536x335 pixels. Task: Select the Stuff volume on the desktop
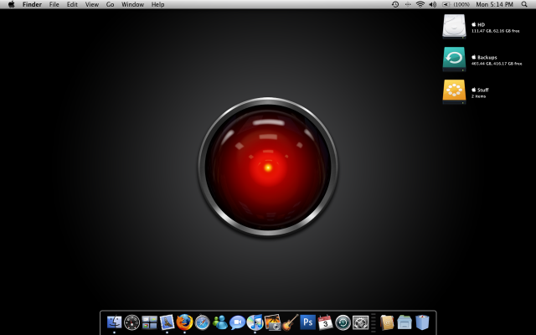pos(454,91)
